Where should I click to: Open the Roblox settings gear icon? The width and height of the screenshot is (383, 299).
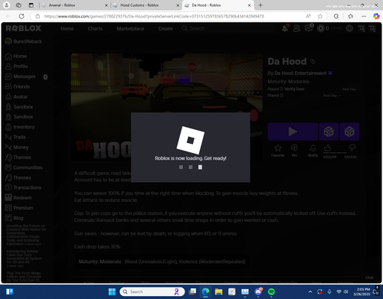tap(349, 28)
